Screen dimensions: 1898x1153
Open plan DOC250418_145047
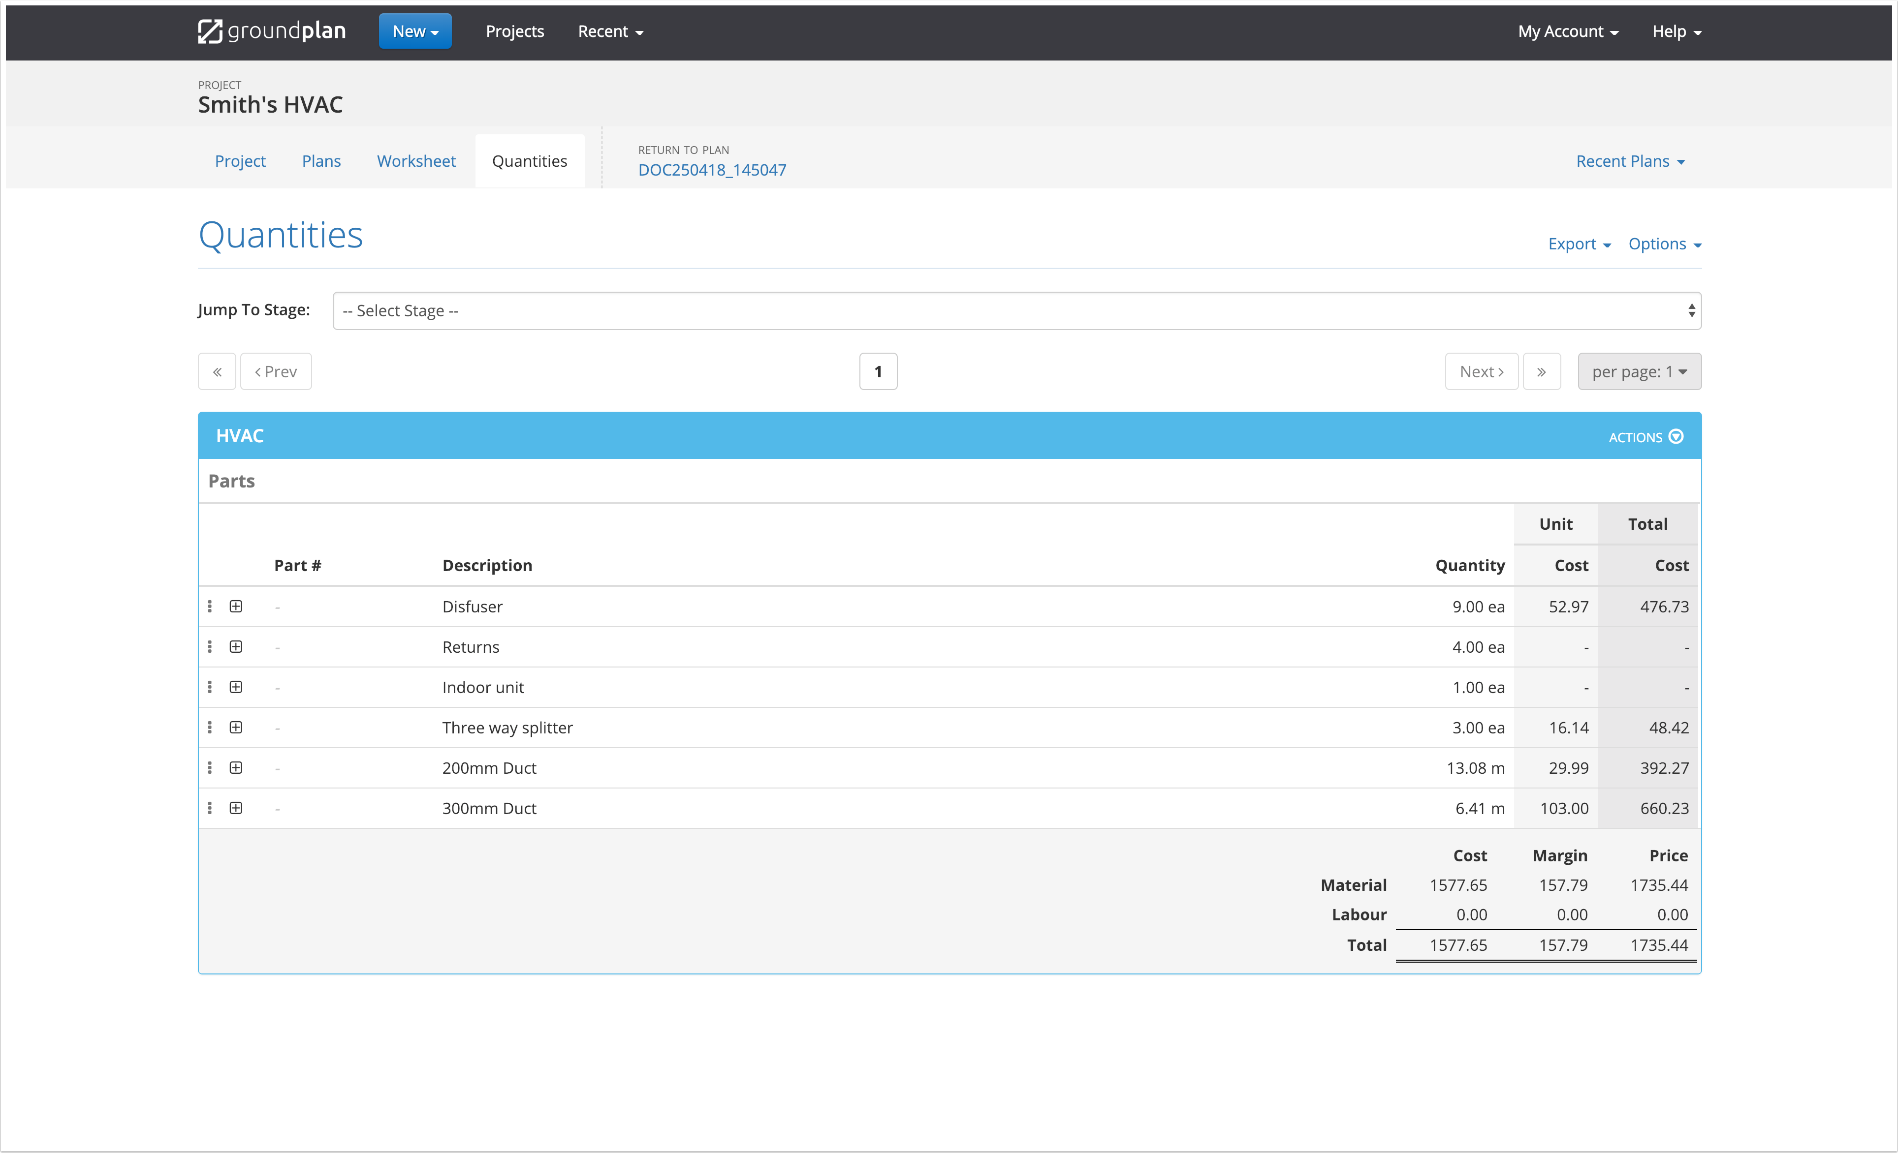(713, 169)
